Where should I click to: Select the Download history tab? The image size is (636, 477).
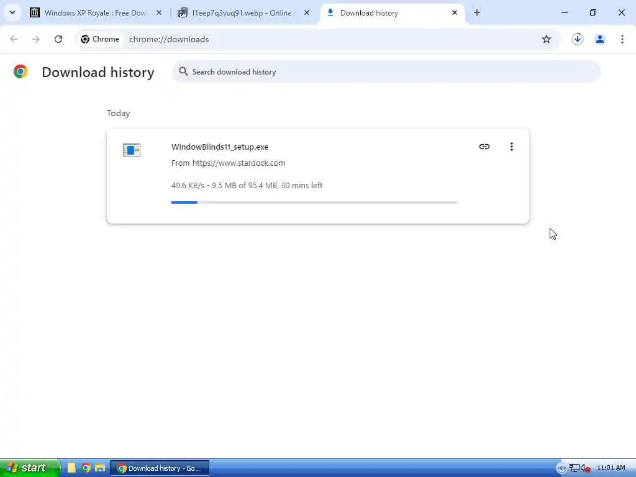391,13
